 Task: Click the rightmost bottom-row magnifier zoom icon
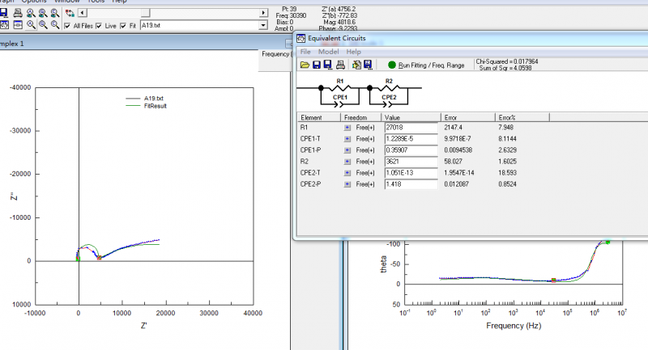(54, 26)
